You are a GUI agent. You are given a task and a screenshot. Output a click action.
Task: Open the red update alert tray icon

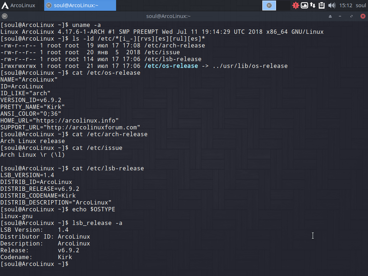click(295, 5)
